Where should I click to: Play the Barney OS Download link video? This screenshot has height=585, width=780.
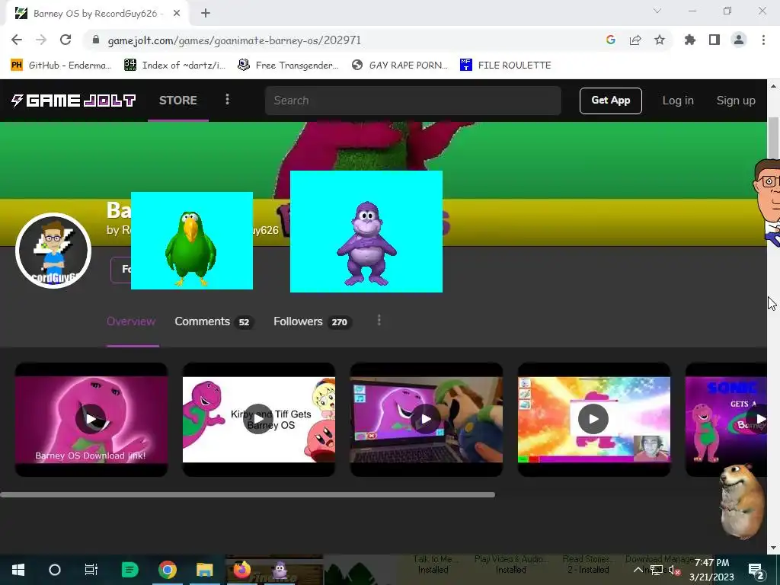[x=91, y=419]
